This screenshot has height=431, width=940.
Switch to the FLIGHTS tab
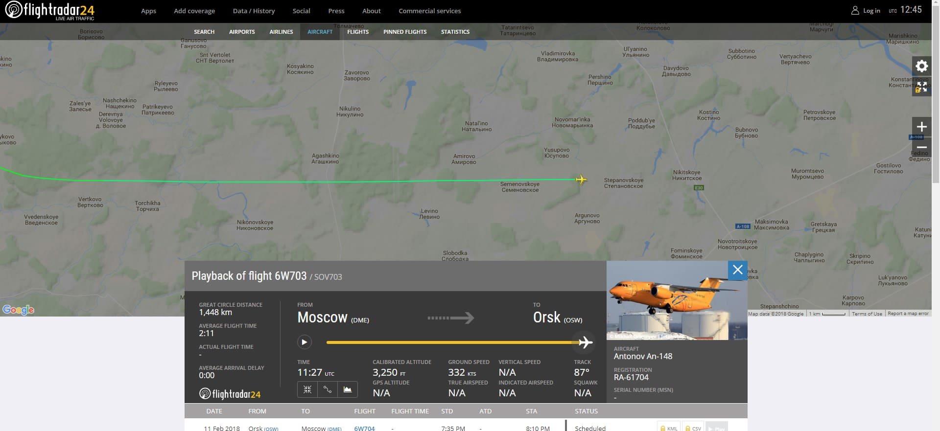358,32
